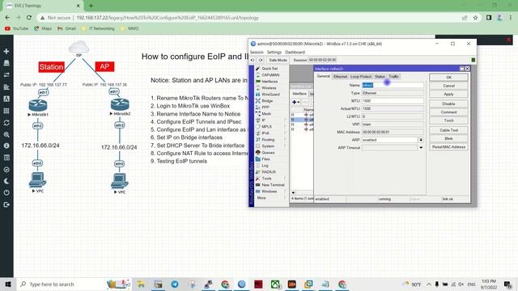Open New Terminal in WinBox
518x291 pixels.
(x=273, y=185)
